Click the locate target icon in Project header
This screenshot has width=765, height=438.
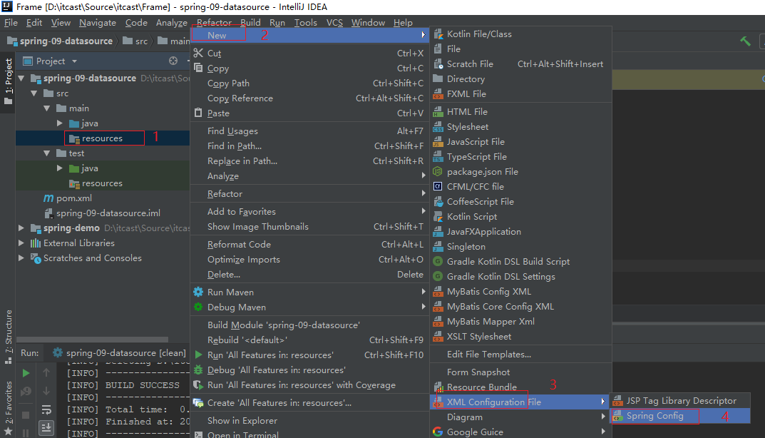tap(173, 61)
